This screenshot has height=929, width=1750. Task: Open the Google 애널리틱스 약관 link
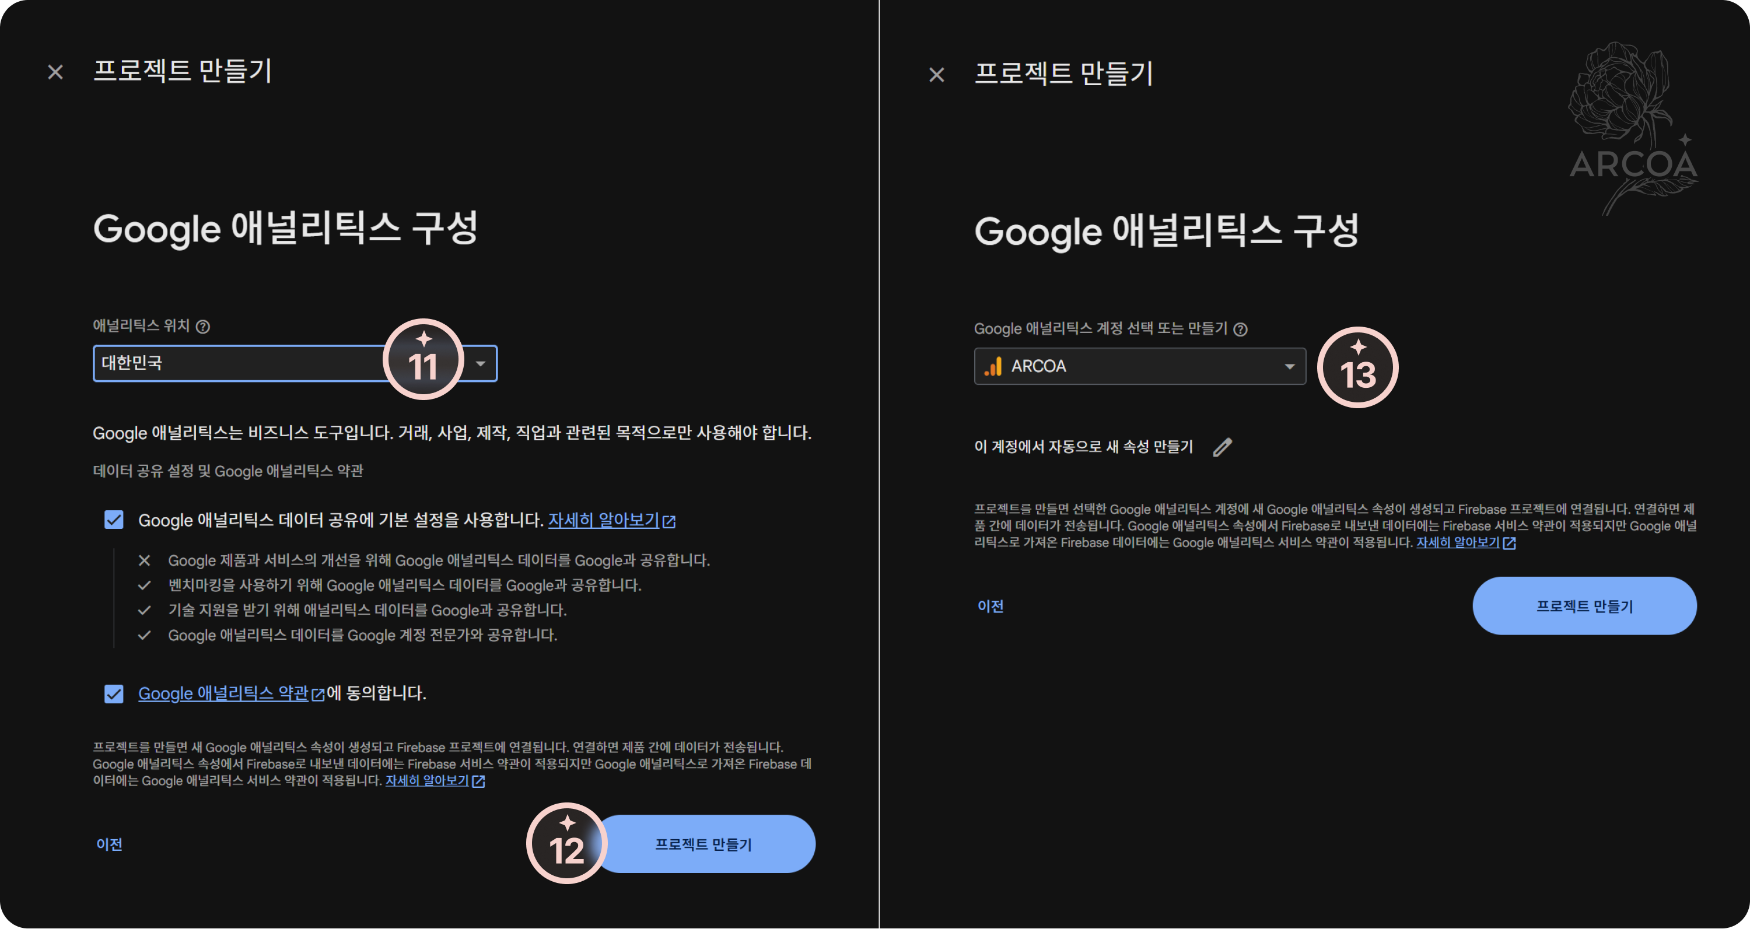(x=223, y=693)
